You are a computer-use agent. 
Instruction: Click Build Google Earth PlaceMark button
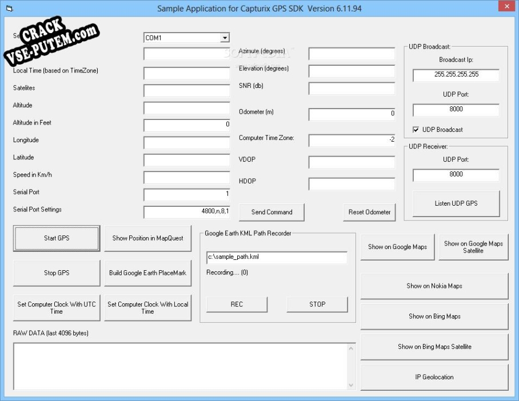coord(147,273)
